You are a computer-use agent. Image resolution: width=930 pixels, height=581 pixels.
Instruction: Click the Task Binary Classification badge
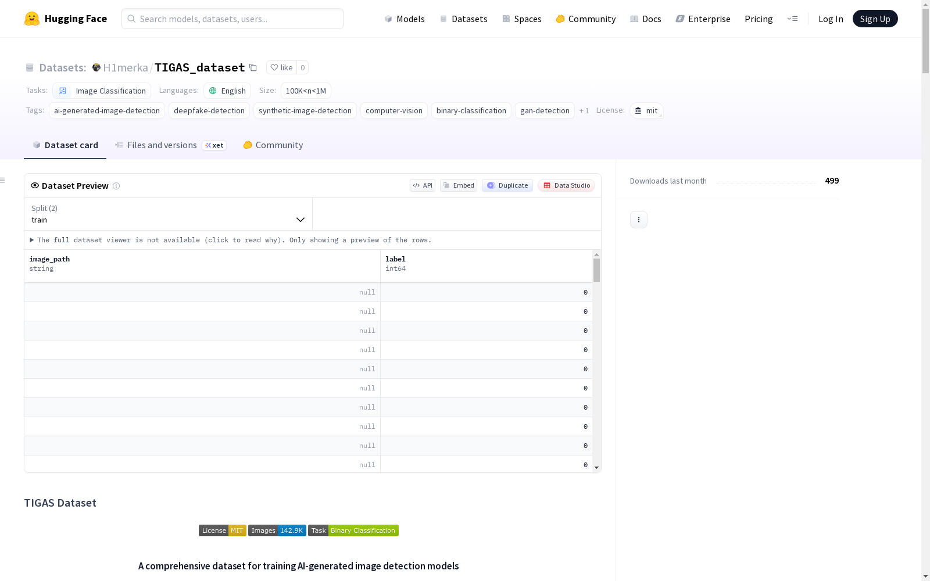[x=353, y=530]
